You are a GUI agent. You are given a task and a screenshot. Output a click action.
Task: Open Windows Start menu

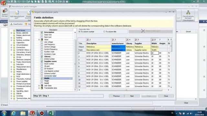tap(4, 113)
